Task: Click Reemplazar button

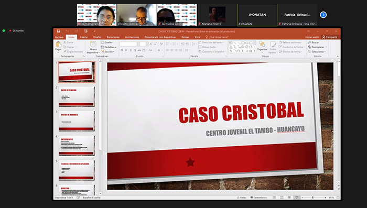Action: coord(318,47)
